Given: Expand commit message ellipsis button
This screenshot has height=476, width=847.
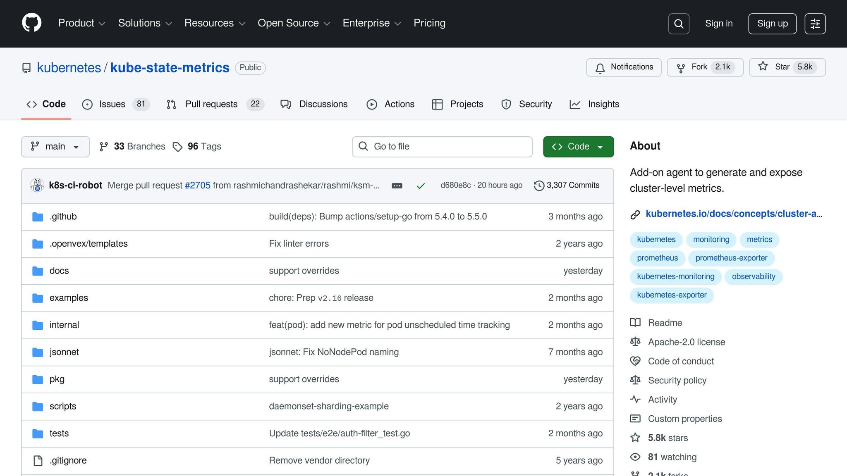Looking at the screenshot, I should [x=397, y=186].
